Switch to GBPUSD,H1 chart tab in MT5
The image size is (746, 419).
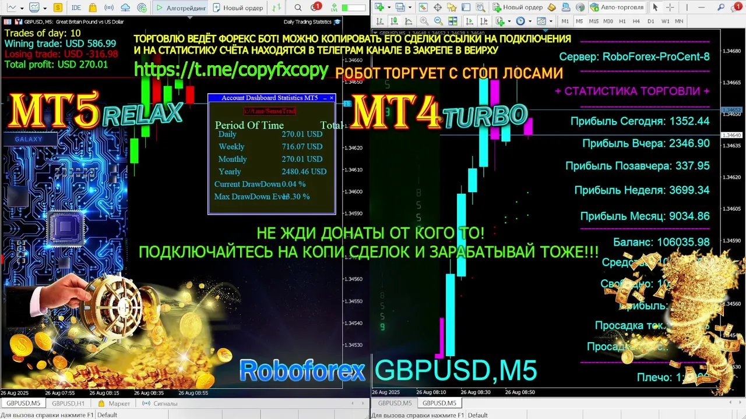coord(68,403)
